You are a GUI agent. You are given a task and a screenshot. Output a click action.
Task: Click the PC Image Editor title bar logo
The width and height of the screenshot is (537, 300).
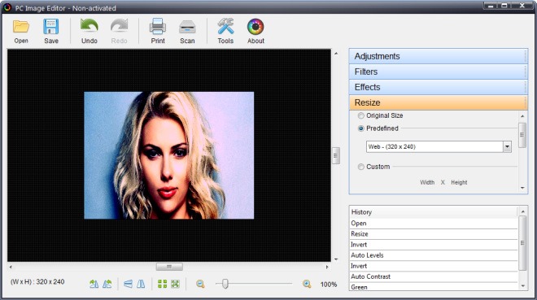7,7
